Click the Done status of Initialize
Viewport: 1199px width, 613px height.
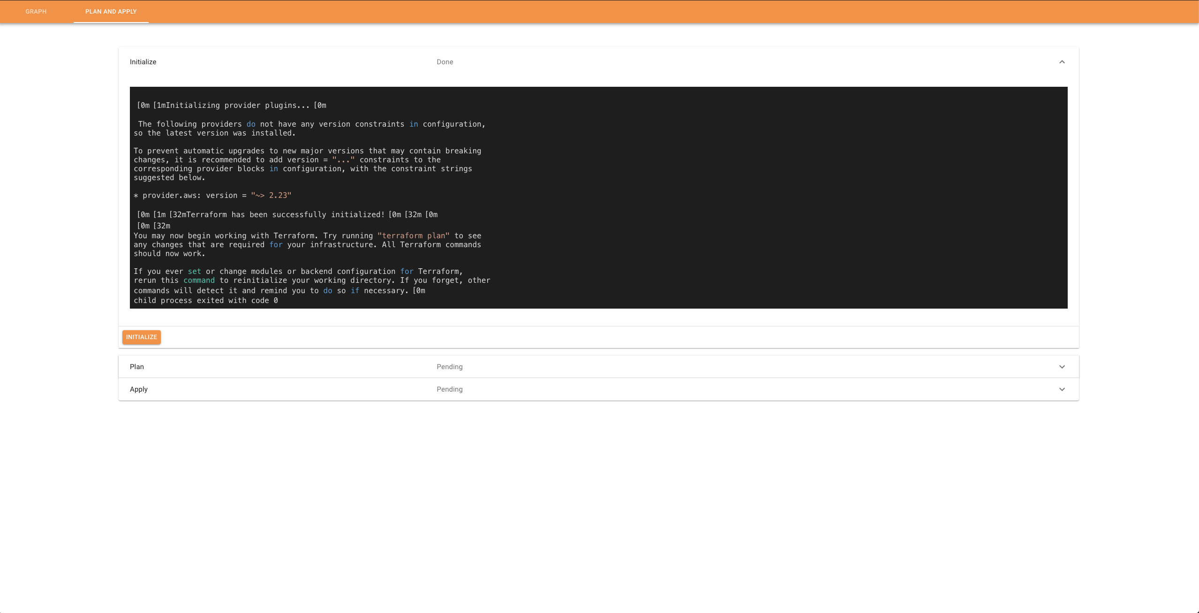tap(445, 62)
